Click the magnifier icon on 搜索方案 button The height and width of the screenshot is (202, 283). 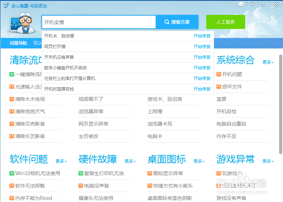[x=167, y=22]
